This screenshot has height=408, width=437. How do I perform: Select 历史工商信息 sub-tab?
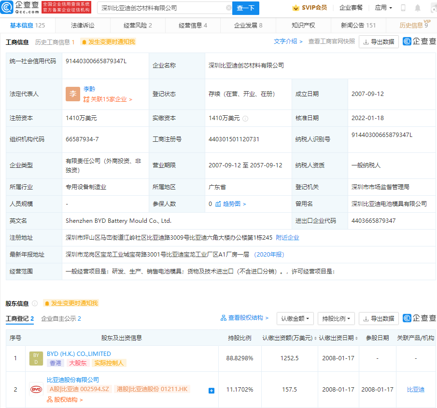55,42
